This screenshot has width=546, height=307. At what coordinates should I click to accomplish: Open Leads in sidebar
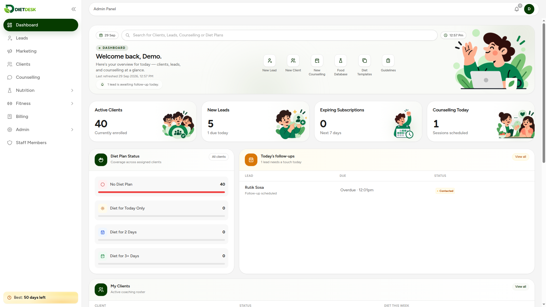tap(41, 38)
